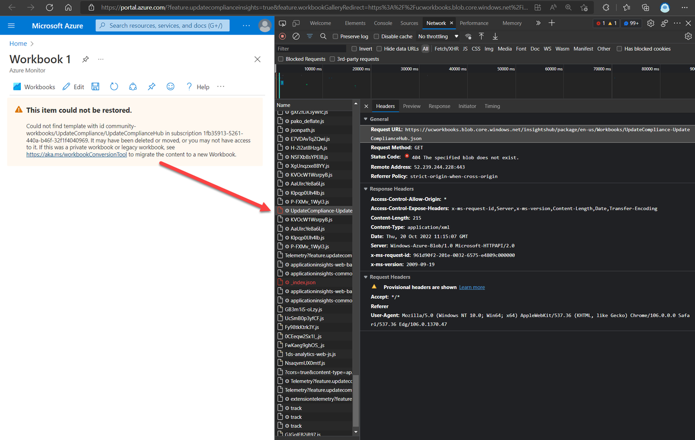Click Edit in the workbook toolbar
The image size is (695, 440).
pos(73,87)
